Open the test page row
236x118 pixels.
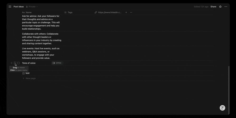pyautogui.click(x=28, y=73)
